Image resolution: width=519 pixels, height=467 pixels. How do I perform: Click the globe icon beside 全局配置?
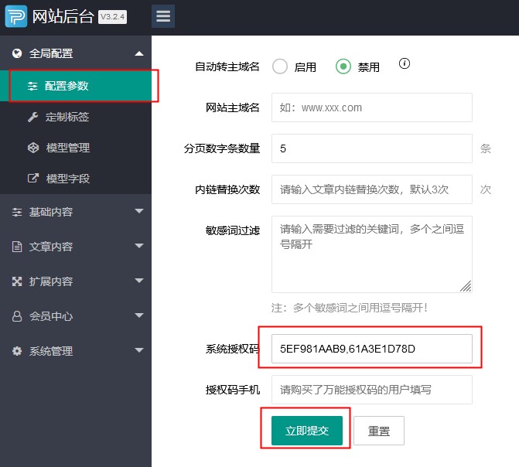(17, 53)
